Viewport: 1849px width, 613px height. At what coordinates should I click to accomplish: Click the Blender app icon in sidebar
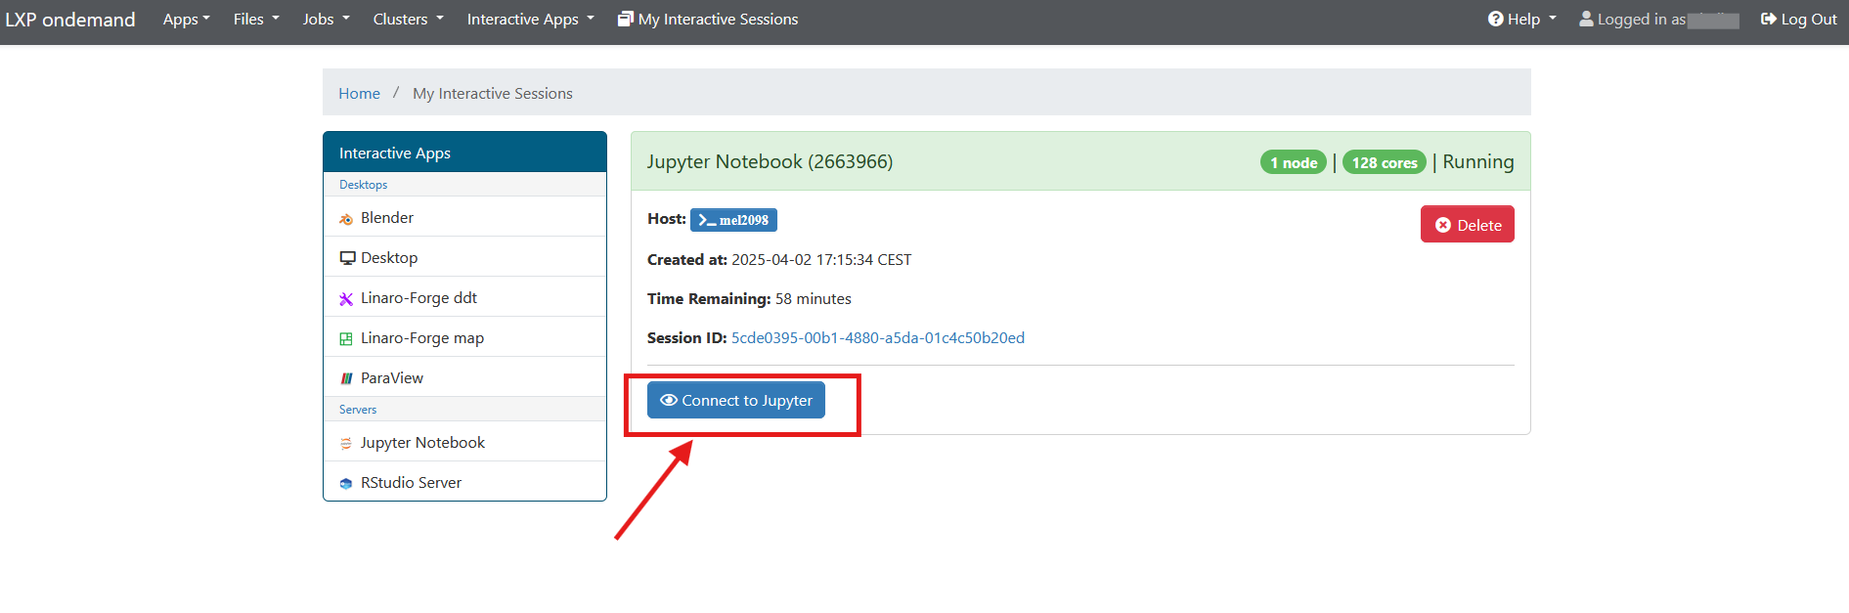coord(346,219)
